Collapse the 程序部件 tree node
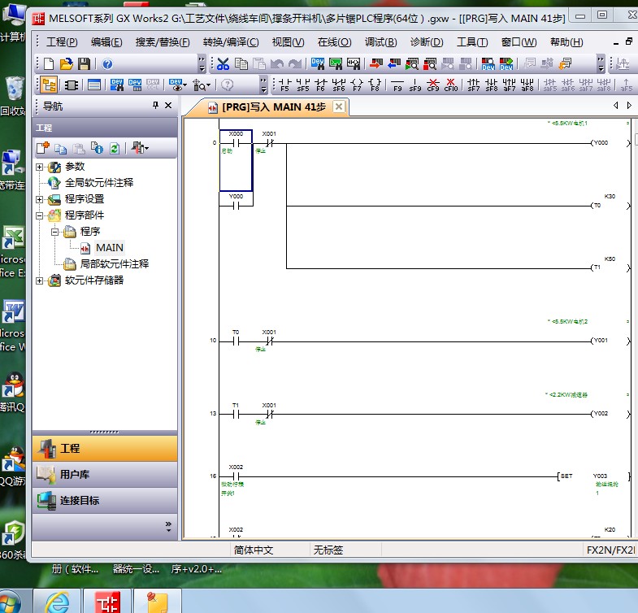Screen dimensions: 638x613 pyautogui.click(x=40, y=215)
